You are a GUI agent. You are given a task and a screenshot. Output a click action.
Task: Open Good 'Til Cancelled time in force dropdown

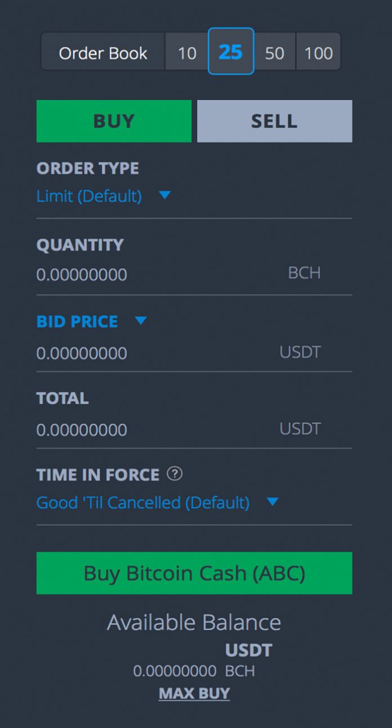(x=143, y=502)
